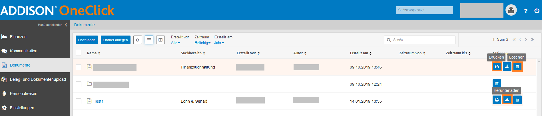Open Beleg- und Dokumentenupload menu
Screen dimensions: 542x116
click(x=35, y=79)
